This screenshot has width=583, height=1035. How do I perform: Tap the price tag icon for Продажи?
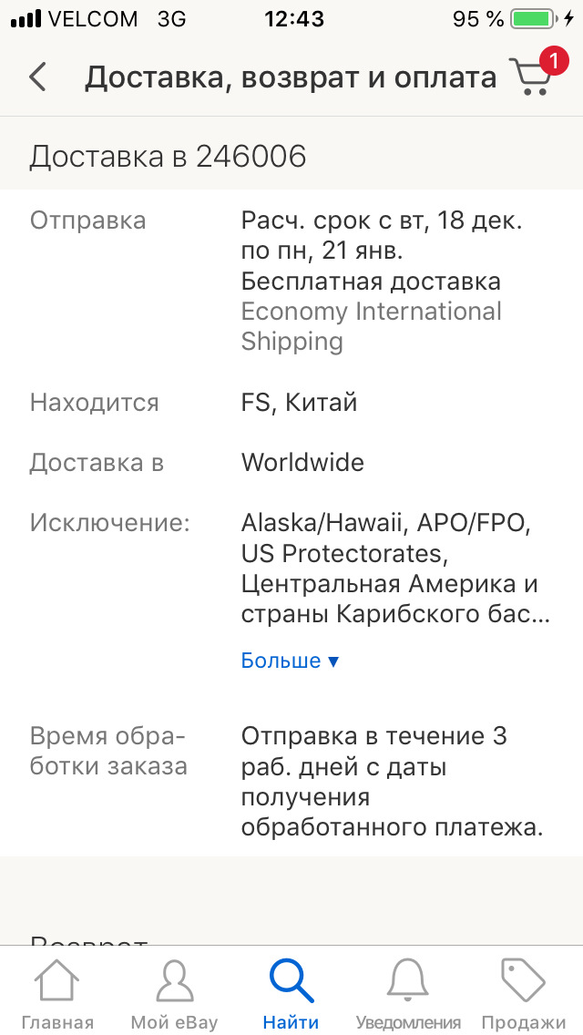pyautogui.click(x=524, y=981)
